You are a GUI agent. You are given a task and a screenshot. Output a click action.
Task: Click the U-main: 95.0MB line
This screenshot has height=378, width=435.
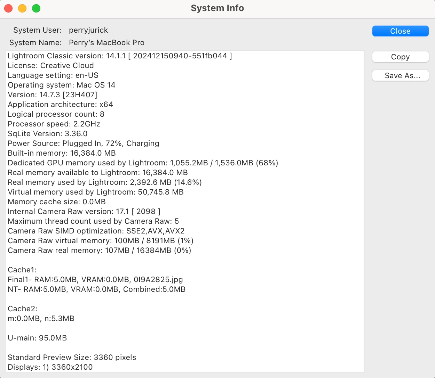(37, 338)
